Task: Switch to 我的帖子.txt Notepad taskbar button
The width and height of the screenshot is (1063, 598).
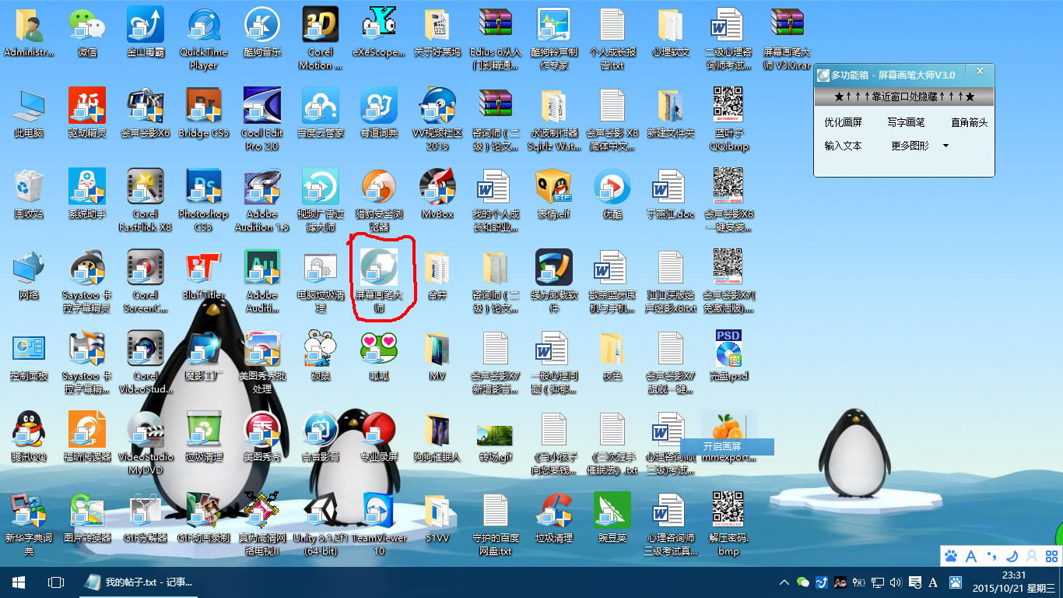Action: pyautogui.click(x=140, y=582)
